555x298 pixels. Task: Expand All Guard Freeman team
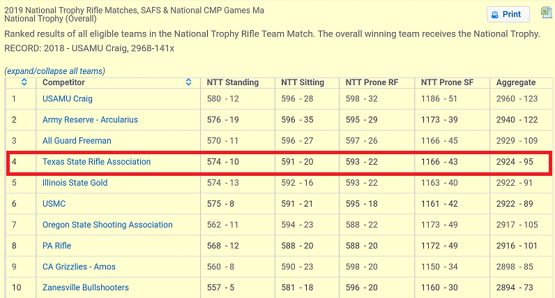(x=77, y=141)
